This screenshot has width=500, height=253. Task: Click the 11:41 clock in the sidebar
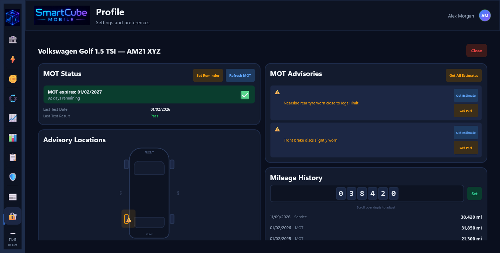click(x=13, y=239)
